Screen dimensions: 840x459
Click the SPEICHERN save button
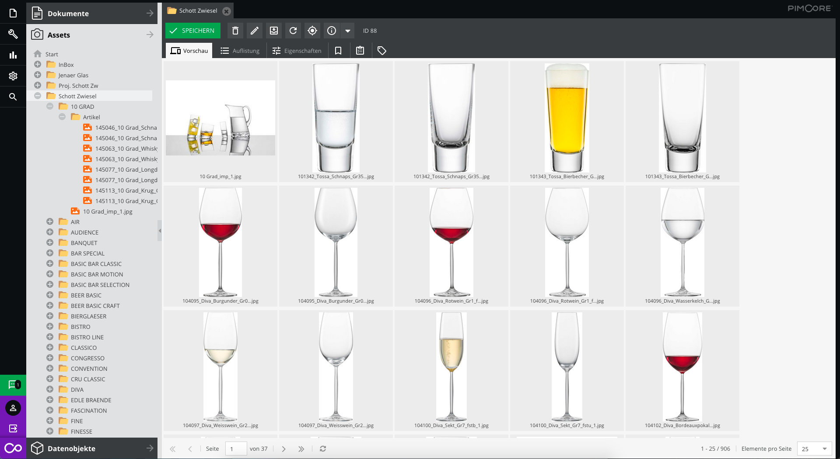click(192, 31)
